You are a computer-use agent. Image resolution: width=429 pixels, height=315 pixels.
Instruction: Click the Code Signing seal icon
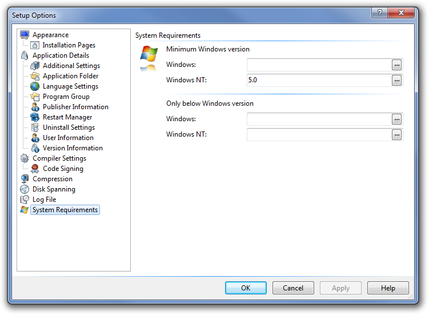(35, 169)
